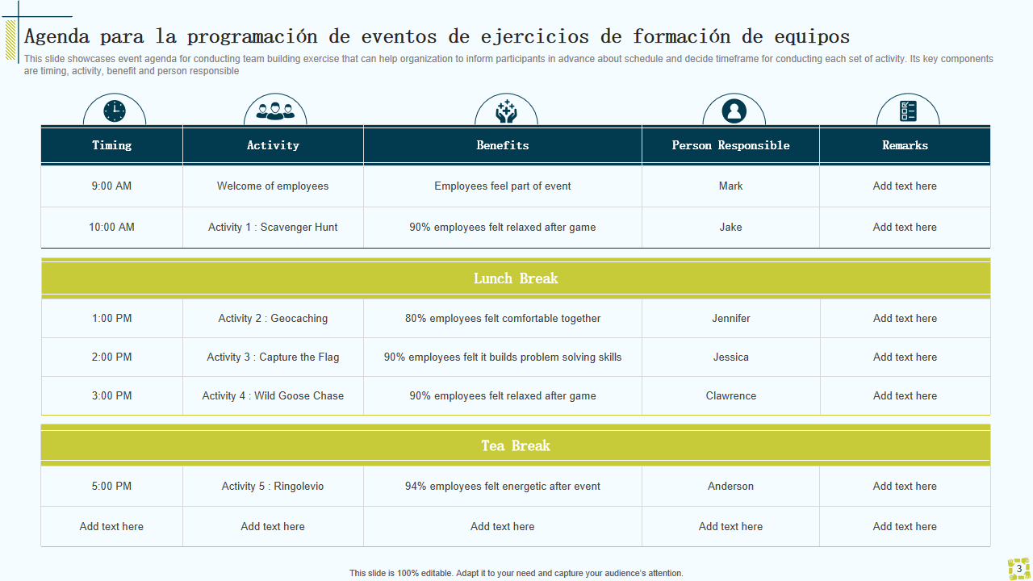Click Add text here in last row Person column
The image size is (1033, 581).
[731, 527]
